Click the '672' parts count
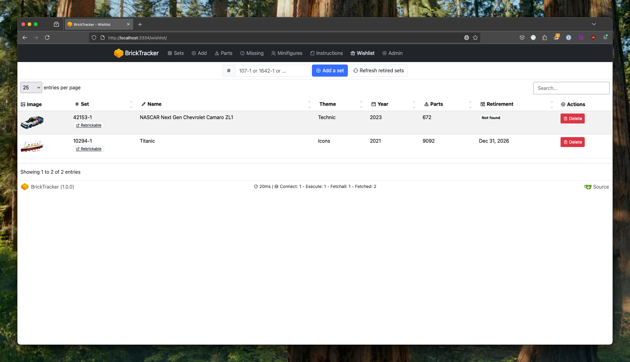This screenshot has height=362, width=630. pyautogui.click(x=427, y=117)
